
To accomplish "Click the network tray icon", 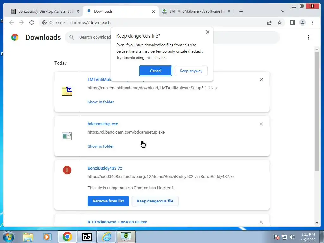I will [x=284, y=237].
